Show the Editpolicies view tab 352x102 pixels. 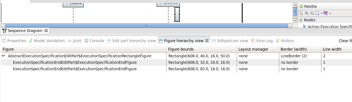(x=230, y=41)
